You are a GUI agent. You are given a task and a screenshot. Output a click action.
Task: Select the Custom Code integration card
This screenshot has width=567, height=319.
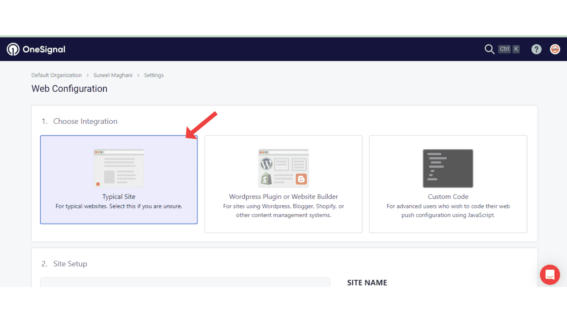[x=448, y=184]
